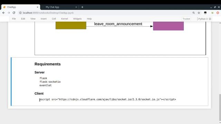The image size is (221, 124).
Task: Click the Requirements heading
Action: pos(48,64)
